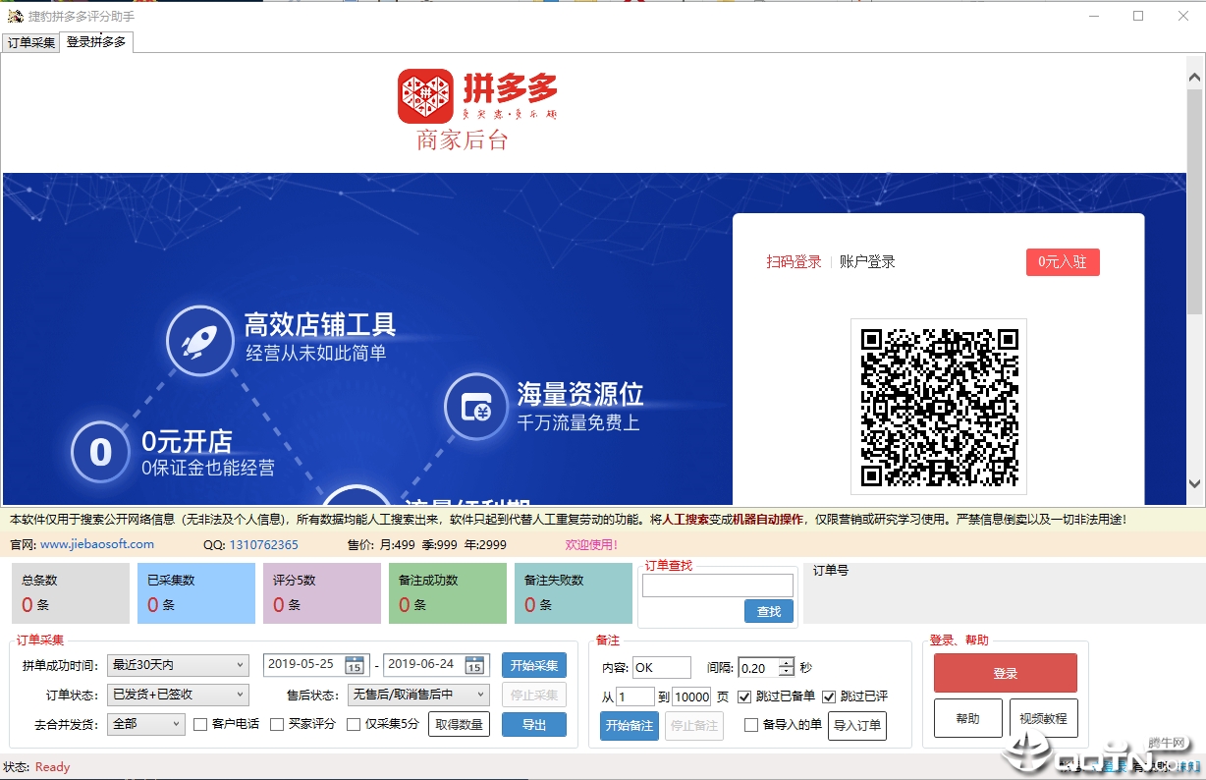Increase interval with the stepper up arrow
The image size is (1206, 780).
786,662
